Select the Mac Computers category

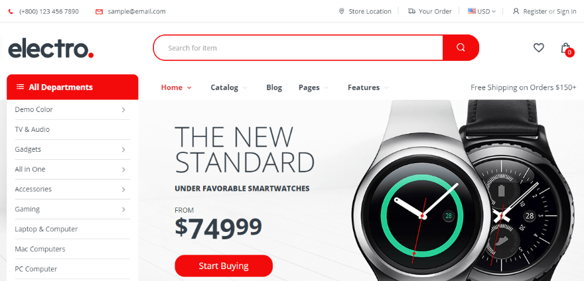[x=40, y=249]
